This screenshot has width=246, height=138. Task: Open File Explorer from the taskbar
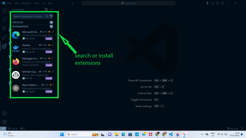[117, 134]
